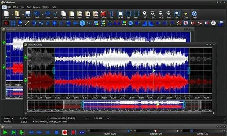Toggle left channel check in Immortal window
Image resolution: width=227 pixels, height=136 pixels.
(x=26, y=57)
